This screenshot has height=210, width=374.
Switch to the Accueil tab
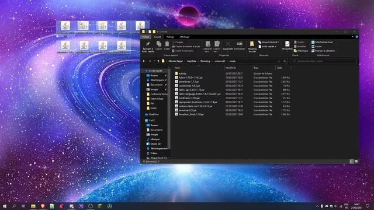157,37
